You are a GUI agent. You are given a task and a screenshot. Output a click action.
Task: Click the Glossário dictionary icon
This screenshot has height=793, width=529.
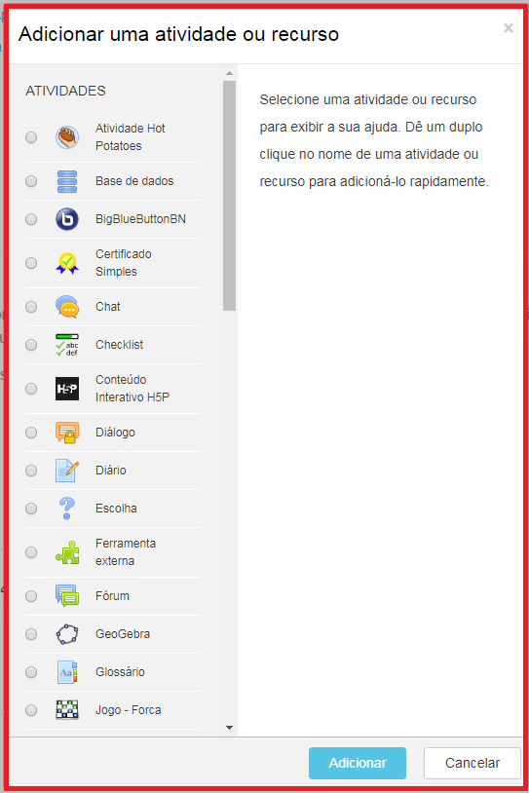click(67, 672)
